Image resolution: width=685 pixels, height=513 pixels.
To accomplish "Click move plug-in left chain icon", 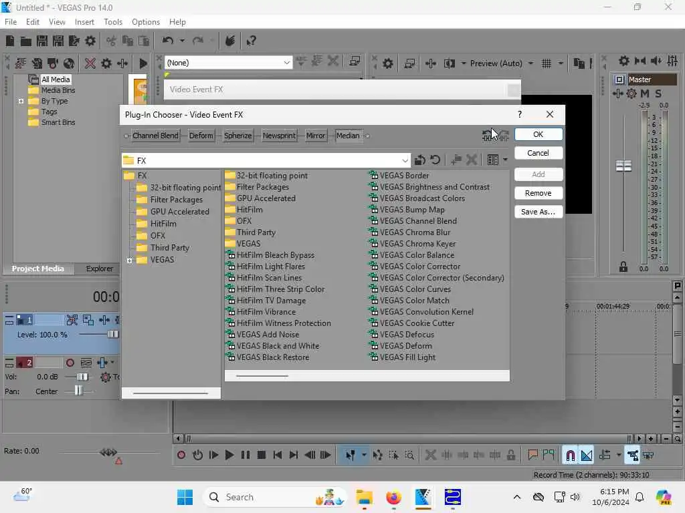I will pos(488,136).
